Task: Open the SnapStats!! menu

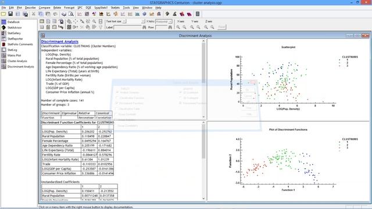Action: click(101, 8)
